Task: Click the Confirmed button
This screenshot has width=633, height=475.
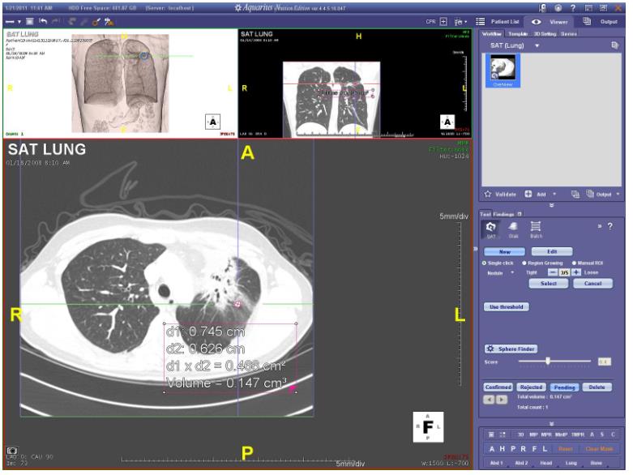Action: [498, 387]
